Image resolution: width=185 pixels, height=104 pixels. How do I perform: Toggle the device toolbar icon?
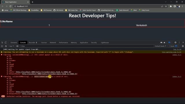[x=6, y=42]
